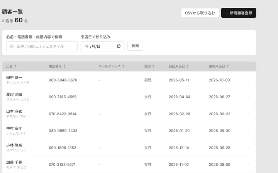
Task: Click the 検索 search button
Action: tap(135, 46)
